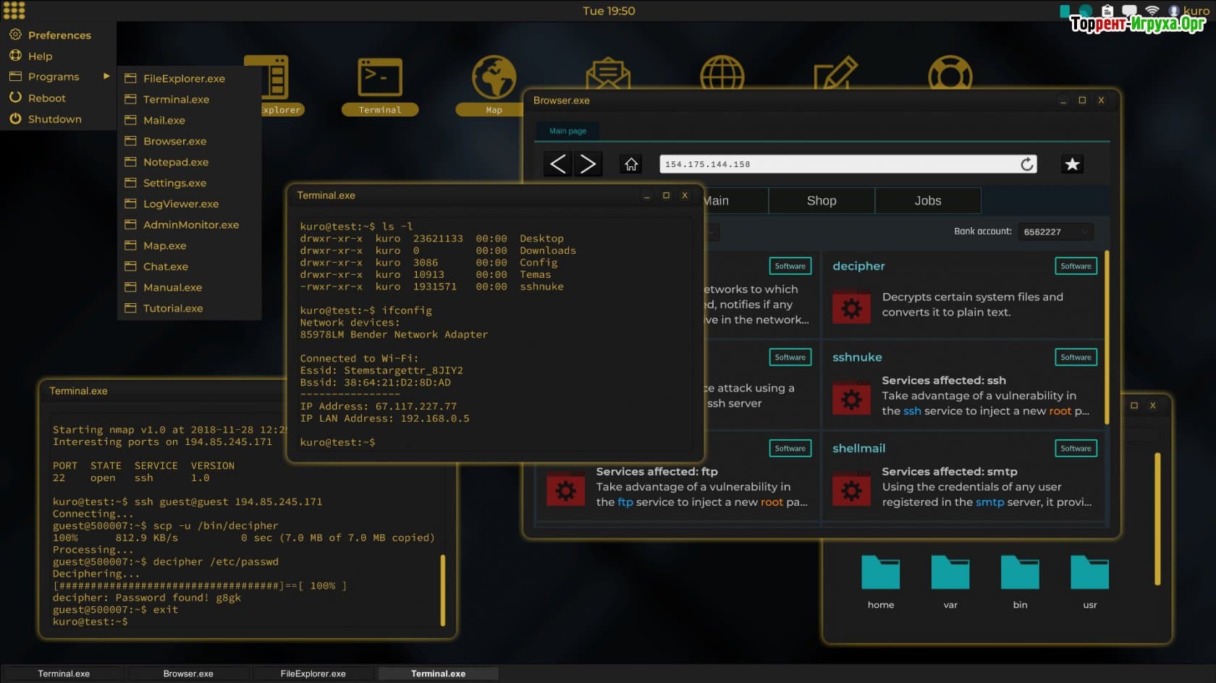Click Shutdown in the system menu

pos(54,119)
